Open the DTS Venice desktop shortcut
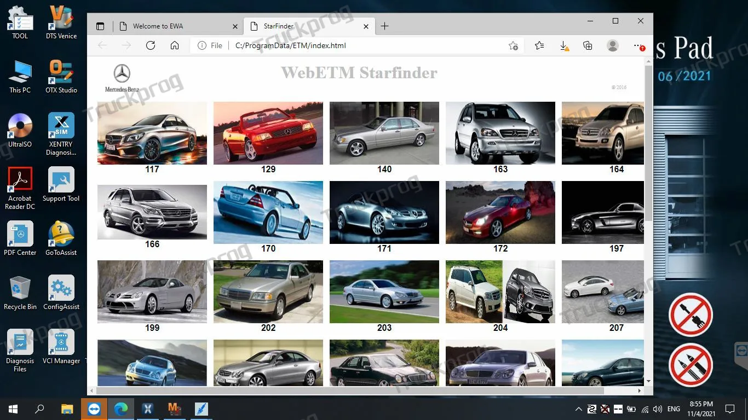This screenshot has height=420, width=748. [x=61, y=22]
